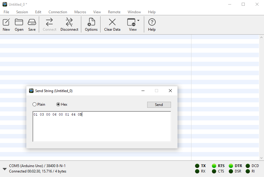Screen dimensions: 264x177
Task: Disconnect from the COM port
Action: tap(69, 25)
